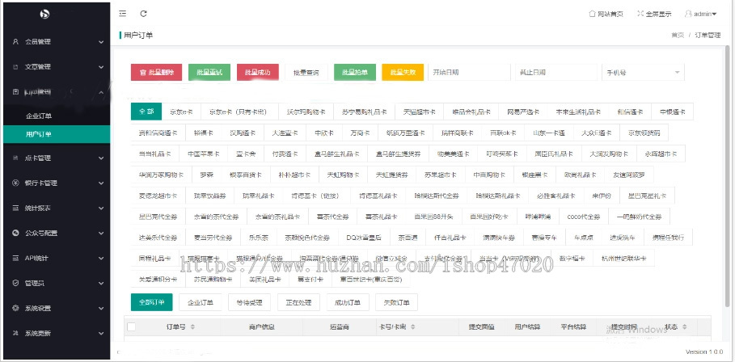735x362 pixels.
Task: Switch to the 失败订单 status tab
Action: click(x=396, y=302)
